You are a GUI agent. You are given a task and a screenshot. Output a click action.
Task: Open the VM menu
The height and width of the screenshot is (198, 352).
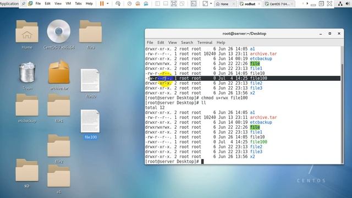click(x=68, y=4)
